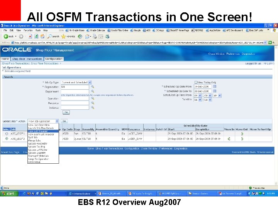Switch to the Shop Floor Transactions tab
Screen dimensions: 278x208
[27, 59]
